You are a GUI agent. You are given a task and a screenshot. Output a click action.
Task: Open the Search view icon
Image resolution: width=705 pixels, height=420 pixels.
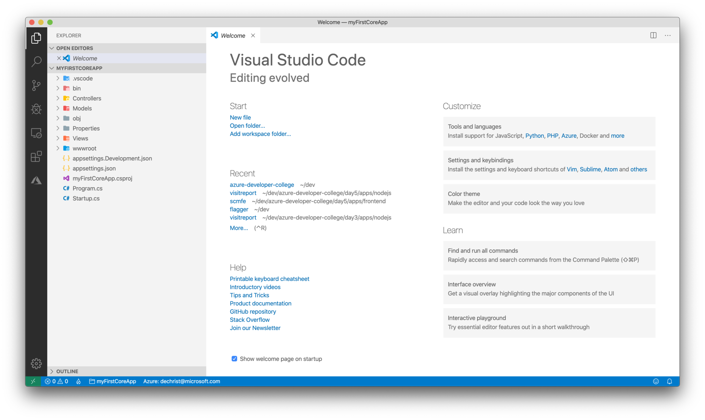[36, 61]
